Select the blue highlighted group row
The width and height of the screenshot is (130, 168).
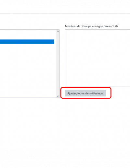coord(27,42)
